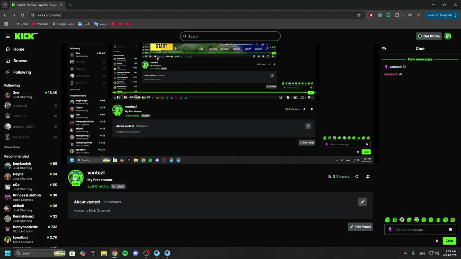Image resolution: width=461 pixels, height=259 pixels.
Task: Go back in browser history
Action: pos(5,15)
